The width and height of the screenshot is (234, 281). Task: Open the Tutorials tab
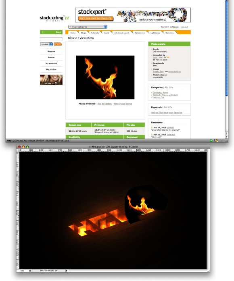(x=95, y=33)
